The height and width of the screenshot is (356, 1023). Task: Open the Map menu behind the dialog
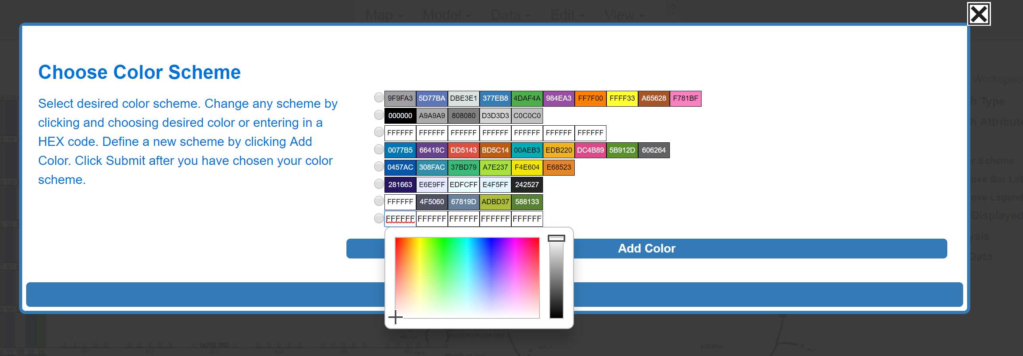384,15
